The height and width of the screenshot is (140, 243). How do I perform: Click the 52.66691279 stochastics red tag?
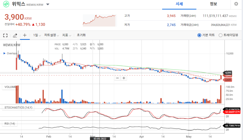pos(232,112)
